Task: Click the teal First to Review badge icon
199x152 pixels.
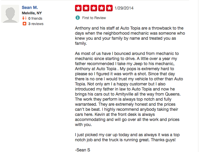Action: coord(78,18)
